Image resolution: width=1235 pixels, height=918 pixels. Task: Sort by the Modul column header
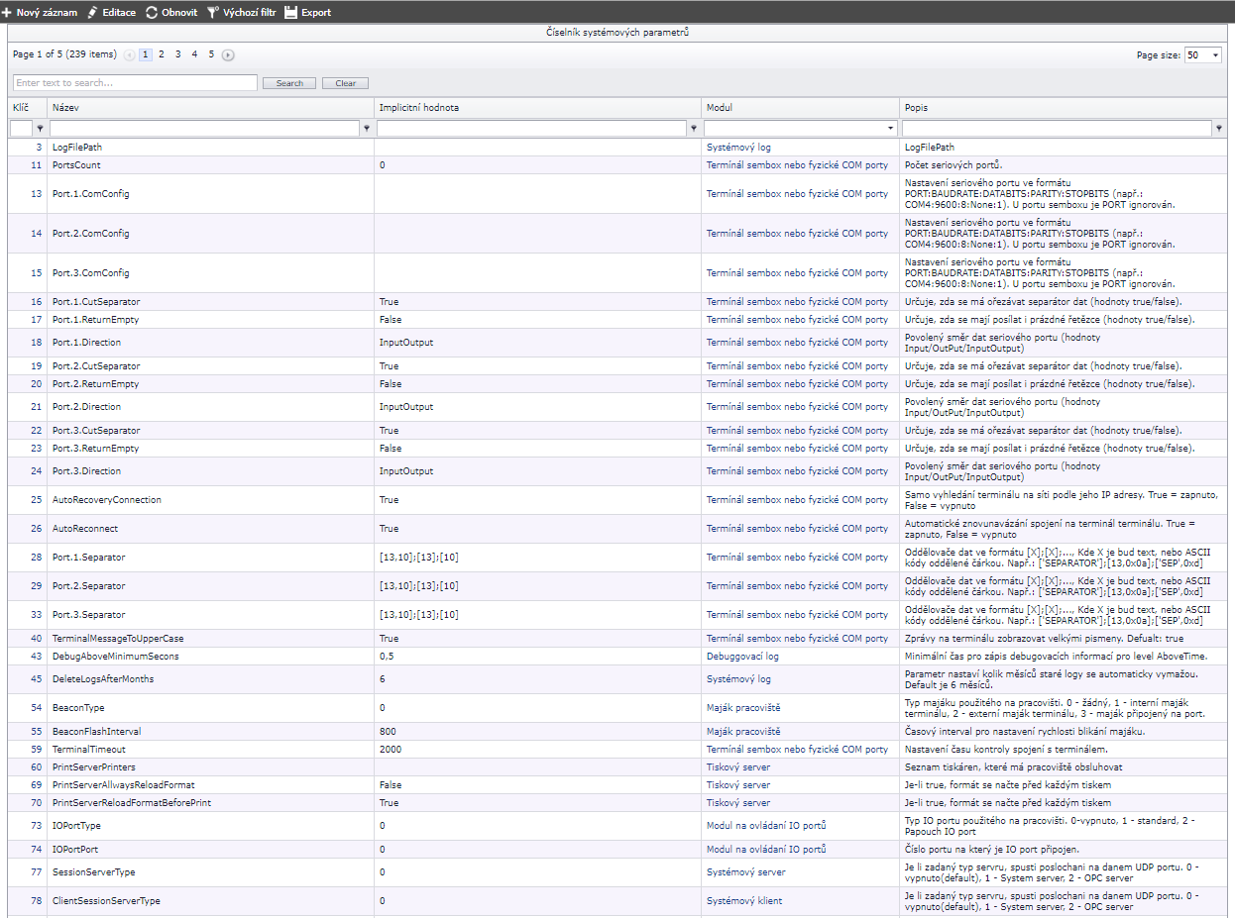point(720,107)
